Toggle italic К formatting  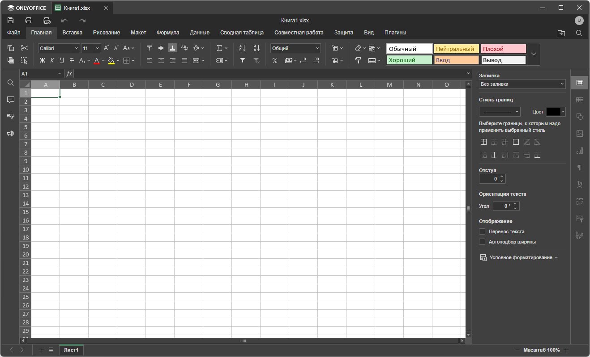52,60
